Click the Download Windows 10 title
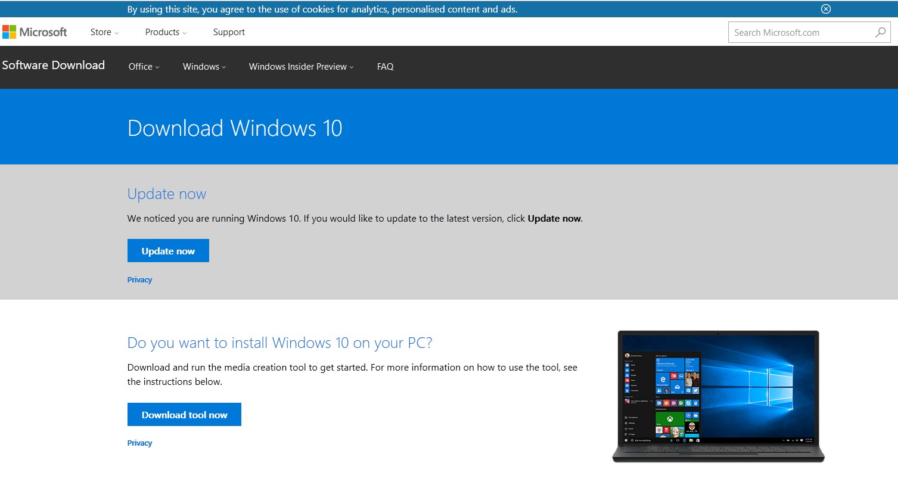The height and width of the screenshot is (482, 898). [x=235, y=128]
